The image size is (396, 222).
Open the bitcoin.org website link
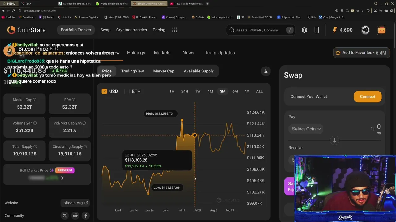coord(75,203)
